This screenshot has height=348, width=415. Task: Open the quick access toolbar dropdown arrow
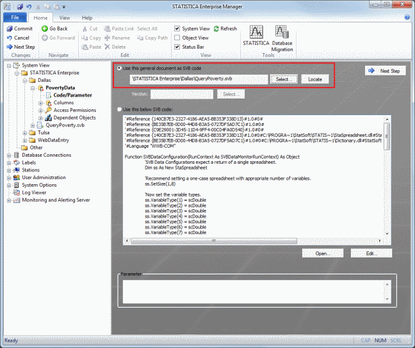coord(64,7)
